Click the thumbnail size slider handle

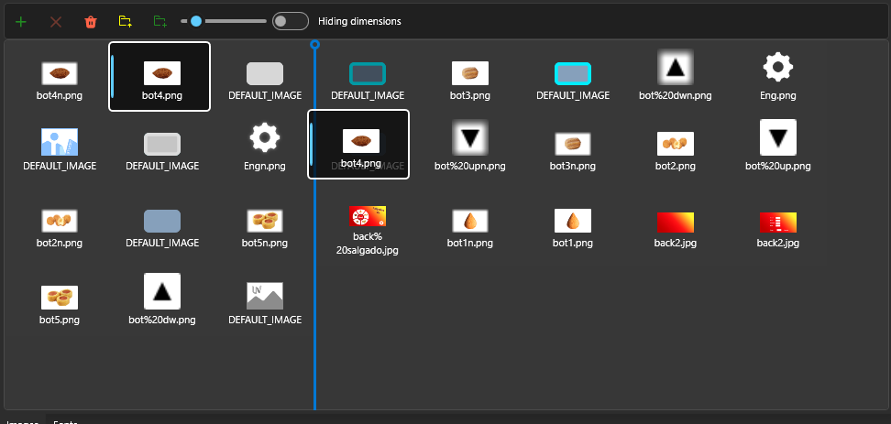coord(196,21)
